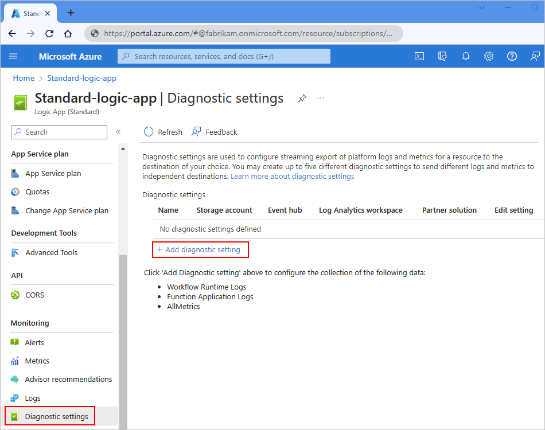Open a new tab with the plus button
Screen dimensions: 545x430
coord(71,13)
